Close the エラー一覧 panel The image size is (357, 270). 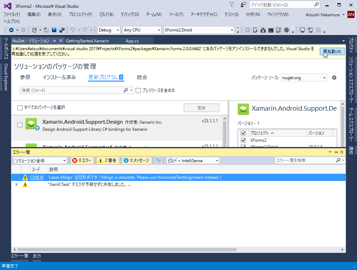point(342,152)
